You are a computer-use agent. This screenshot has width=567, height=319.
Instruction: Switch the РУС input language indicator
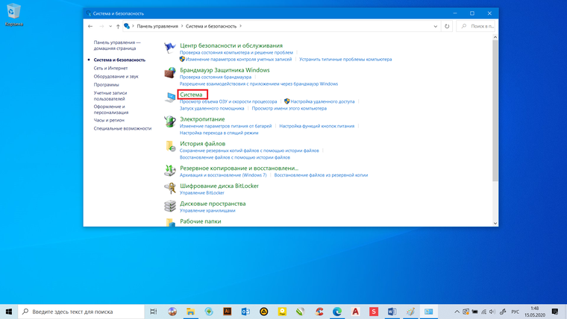[x=515, y=312]
